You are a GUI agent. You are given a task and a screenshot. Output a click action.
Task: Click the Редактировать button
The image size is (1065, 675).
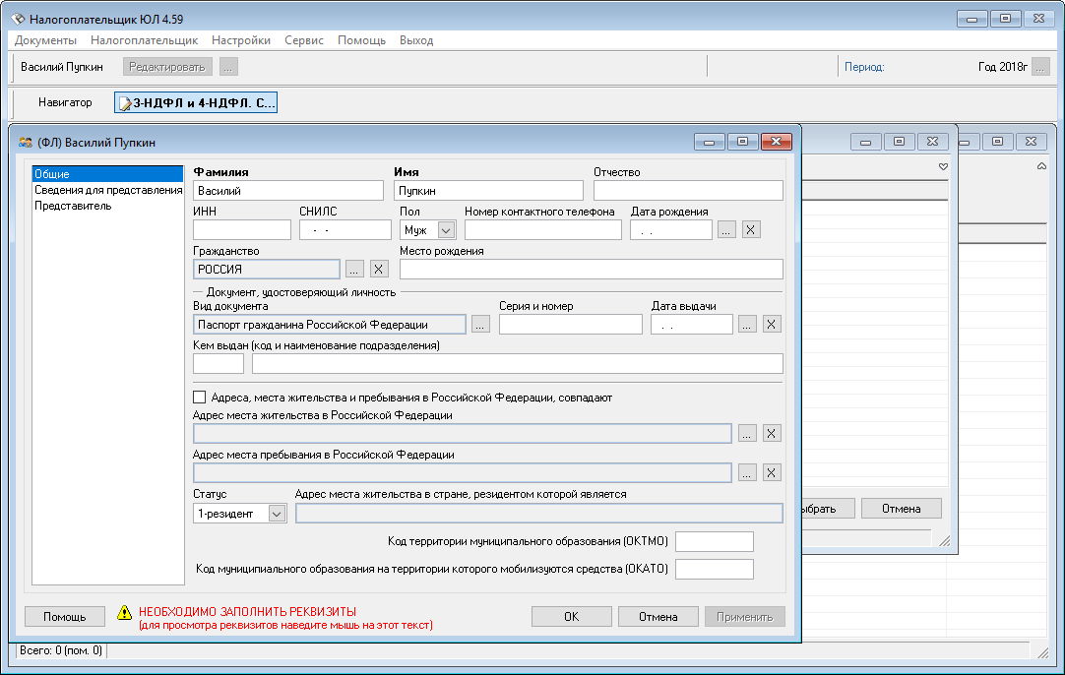point(167,67)
